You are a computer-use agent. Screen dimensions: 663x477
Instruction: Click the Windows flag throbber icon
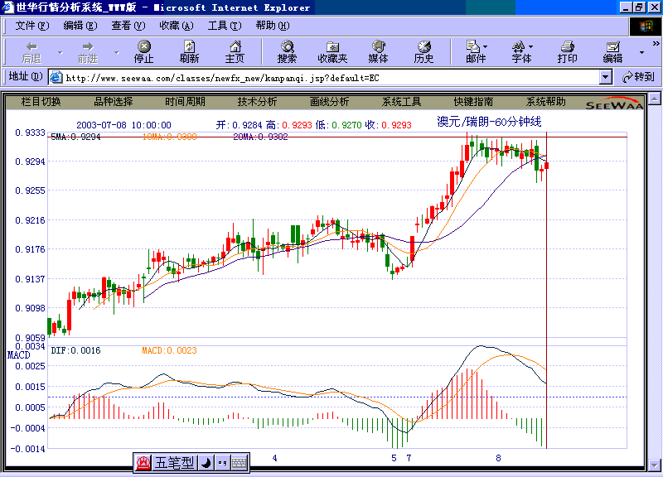click(x=646, y=26)
